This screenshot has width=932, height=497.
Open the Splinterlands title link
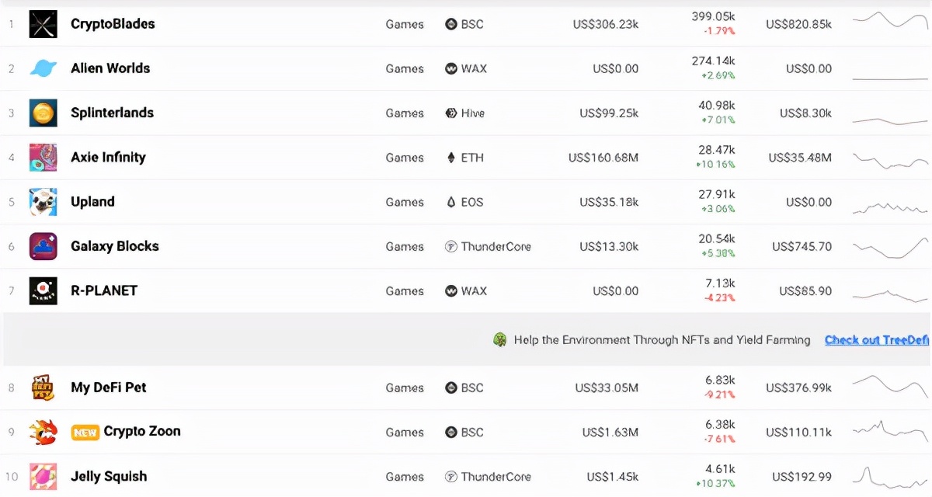click(x=112, y=113)
